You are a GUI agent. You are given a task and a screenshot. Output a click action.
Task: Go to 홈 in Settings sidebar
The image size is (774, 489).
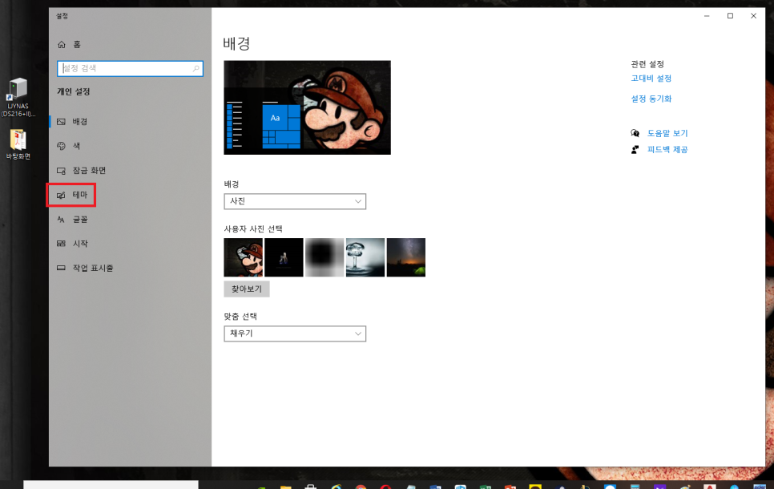point(69,44)
